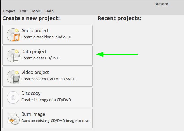Click "Burn an existing CD/DVD image to disc" text
The width and height of the screenshot is (184, 131).
tap(55, 121)
